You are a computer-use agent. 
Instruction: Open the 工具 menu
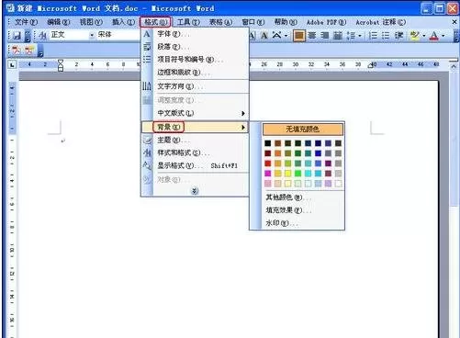188,22
